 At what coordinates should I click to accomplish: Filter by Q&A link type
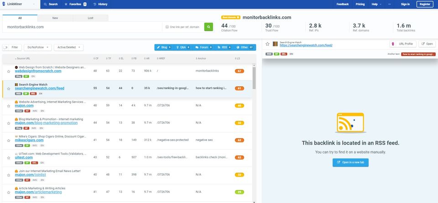click(183, 47)
